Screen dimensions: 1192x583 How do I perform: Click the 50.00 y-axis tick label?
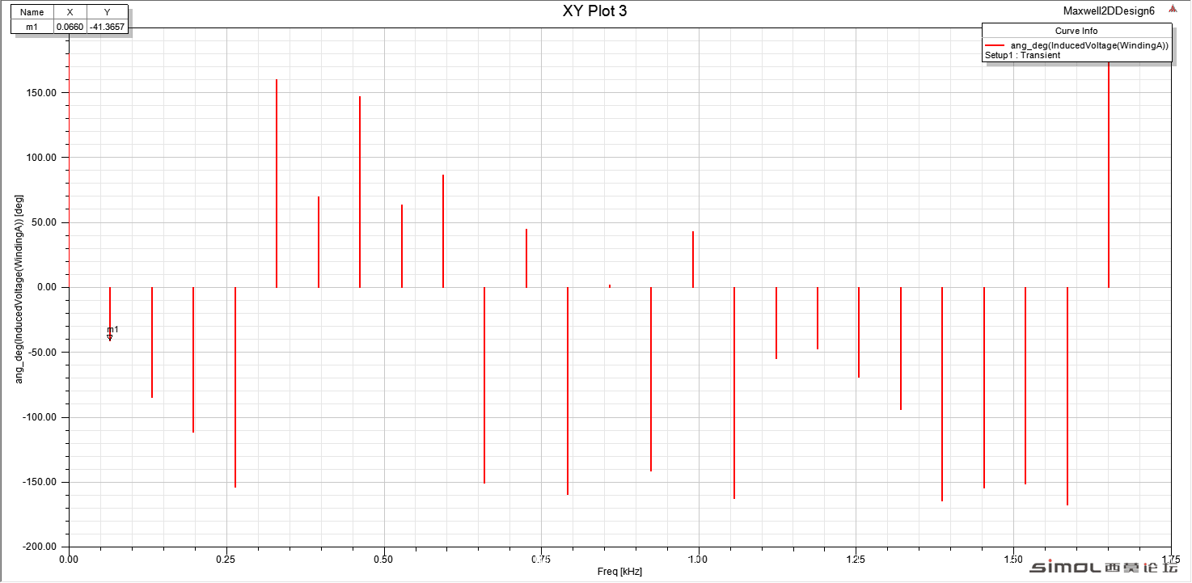tap(44, 222)
